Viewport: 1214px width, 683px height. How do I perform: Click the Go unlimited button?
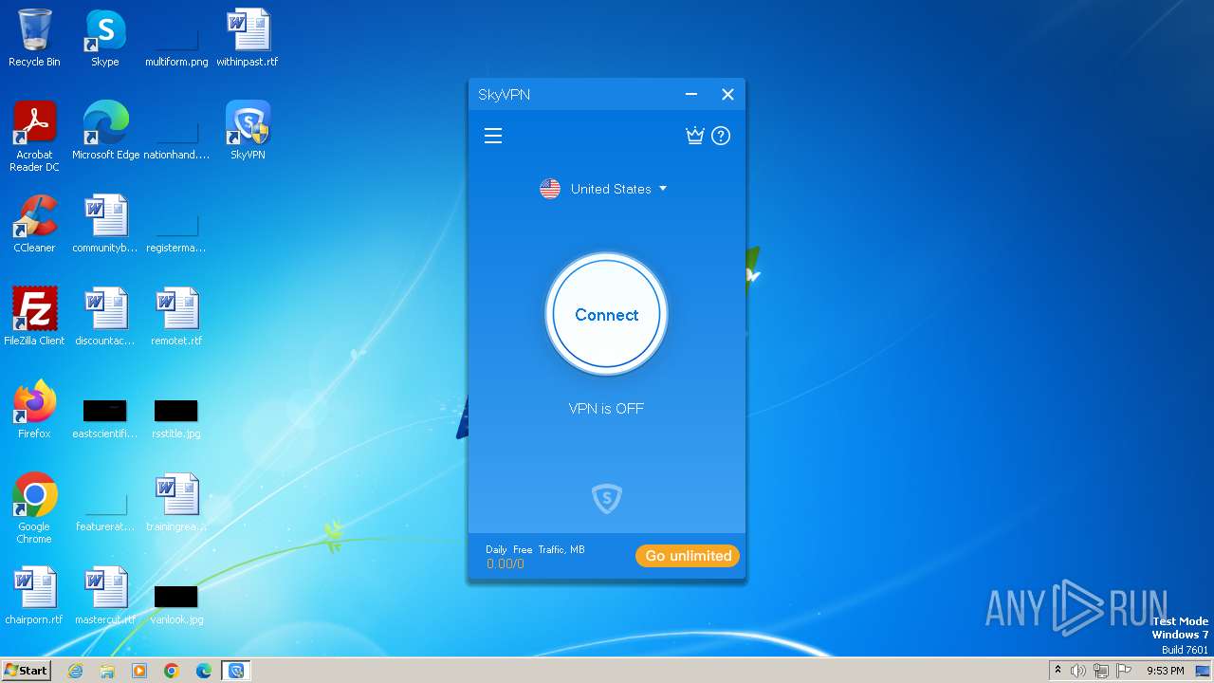(x=688, y=556)
